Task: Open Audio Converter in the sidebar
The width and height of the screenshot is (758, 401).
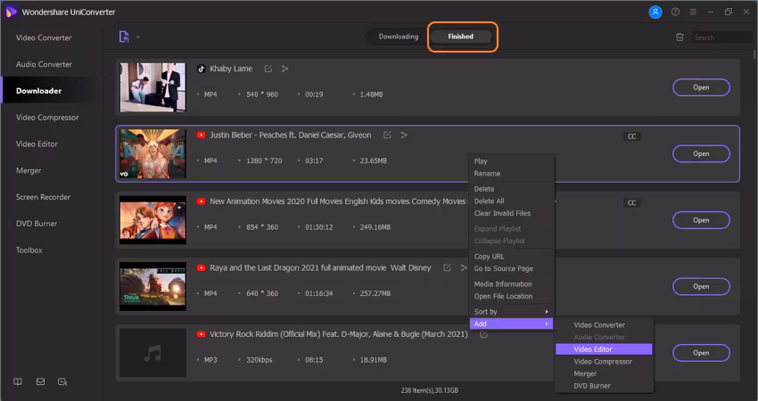Action: click(x=44, y=64)
